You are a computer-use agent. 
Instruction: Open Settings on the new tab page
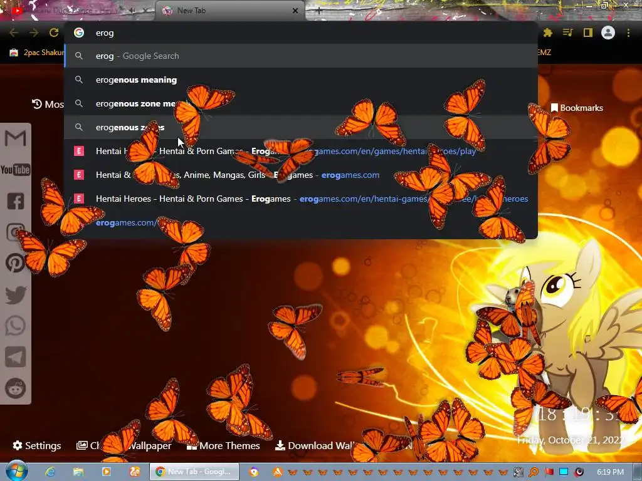(37, 445)
